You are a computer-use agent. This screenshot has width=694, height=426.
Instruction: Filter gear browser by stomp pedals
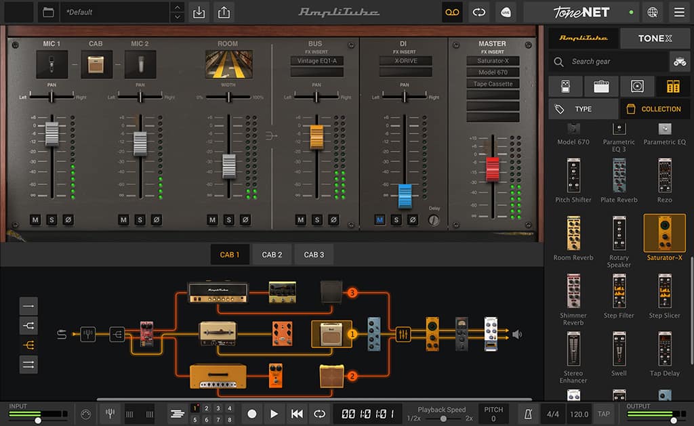tap(565, 87)
